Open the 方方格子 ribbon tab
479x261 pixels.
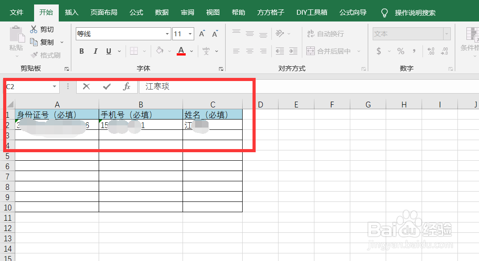click(x=270, y=12)
